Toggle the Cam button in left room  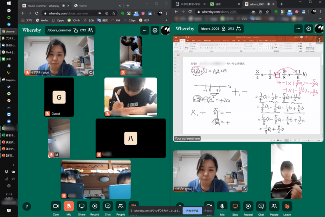56,206
